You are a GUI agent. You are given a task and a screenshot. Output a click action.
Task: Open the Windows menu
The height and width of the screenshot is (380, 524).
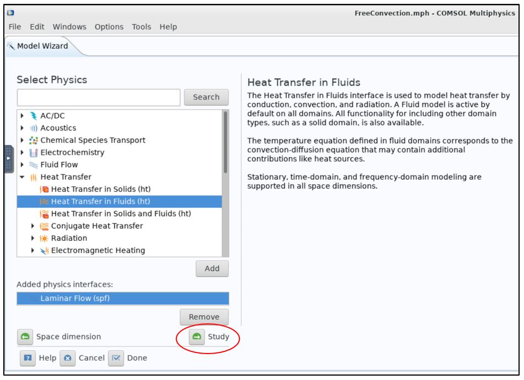pos(69,27)
